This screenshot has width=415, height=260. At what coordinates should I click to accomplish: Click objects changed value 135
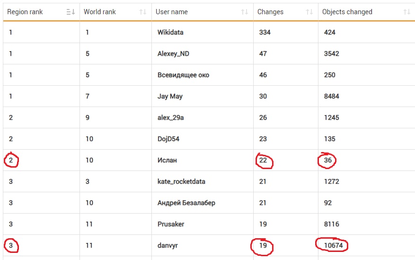pos(329,139)
